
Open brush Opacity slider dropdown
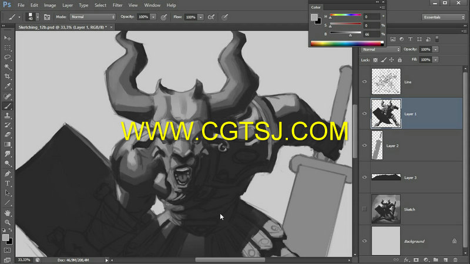point(153,17)
